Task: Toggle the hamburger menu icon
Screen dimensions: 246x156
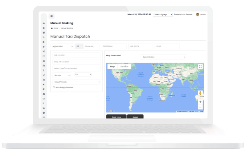Action: click(x=52, y=16)
